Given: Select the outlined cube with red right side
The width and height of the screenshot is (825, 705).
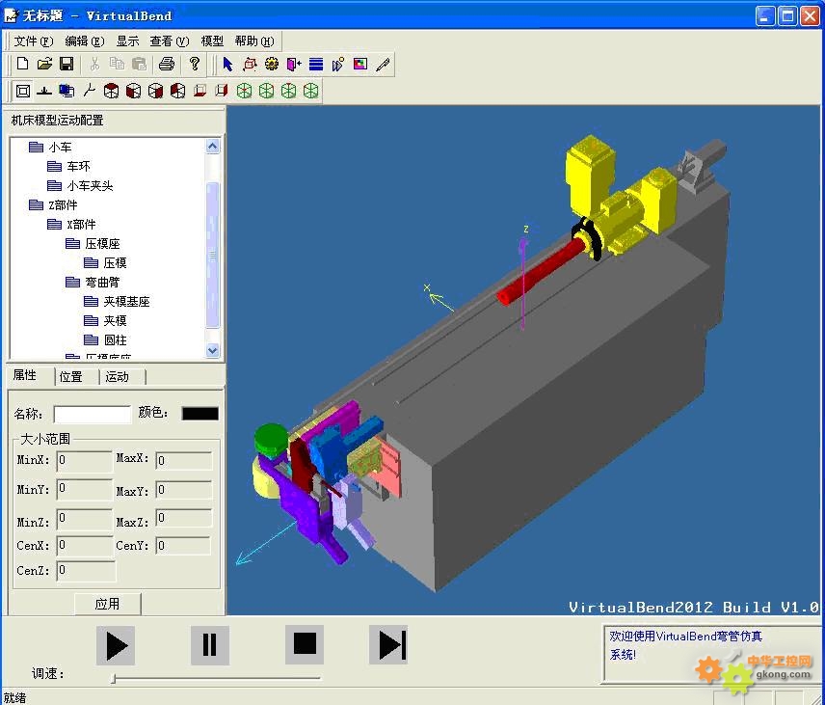Looking at the screenshot, I should point(222,91).
